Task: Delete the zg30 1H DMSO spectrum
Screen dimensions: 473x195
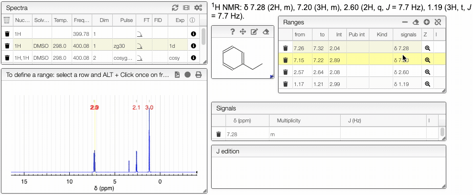Action: pos(7,46)
